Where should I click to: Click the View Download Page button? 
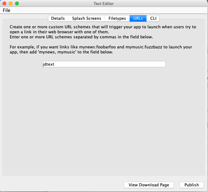(x=149, y=185)
